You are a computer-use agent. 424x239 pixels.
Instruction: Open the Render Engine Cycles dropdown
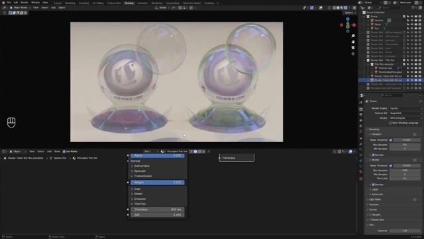(405, 108)
